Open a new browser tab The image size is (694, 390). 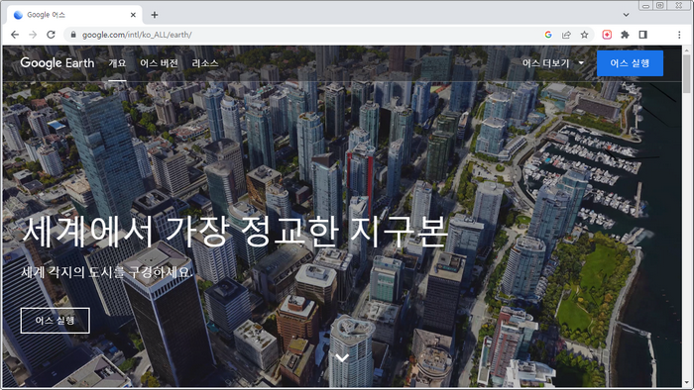coord(155,15)
